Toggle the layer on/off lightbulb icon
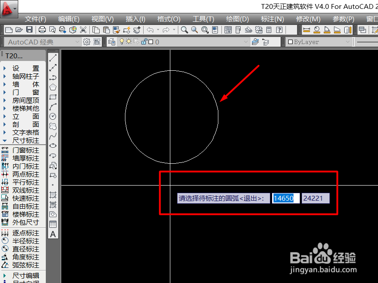 click(x=122, y=41)
